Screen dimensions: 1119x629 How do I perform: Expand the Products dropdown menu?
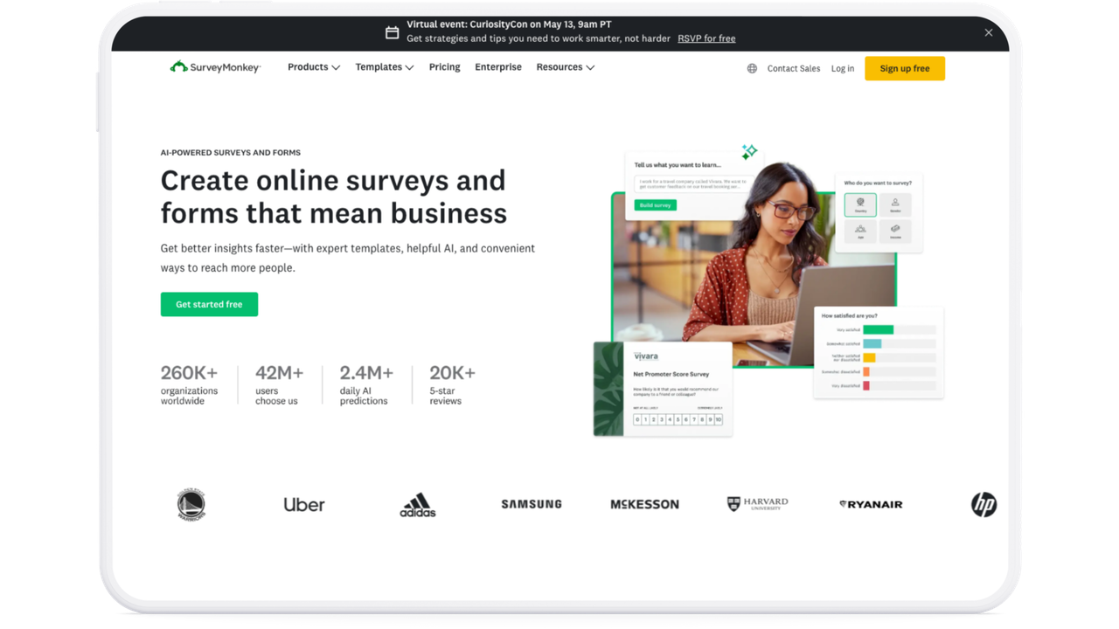point(314,67)
